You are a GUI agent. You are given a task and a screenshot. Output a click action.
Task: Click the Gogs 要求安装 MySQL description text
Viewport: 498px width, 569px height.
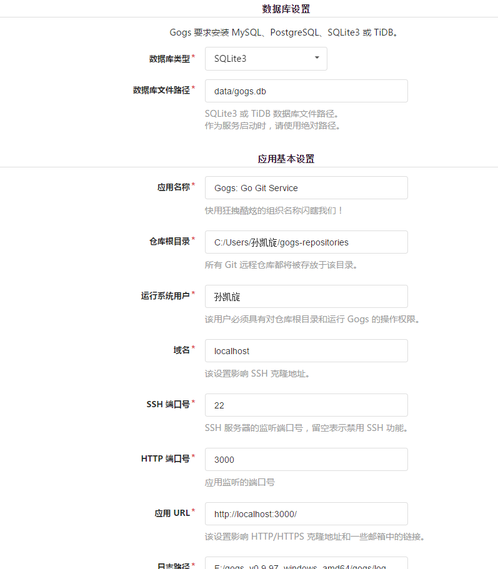tap(285, 32)
